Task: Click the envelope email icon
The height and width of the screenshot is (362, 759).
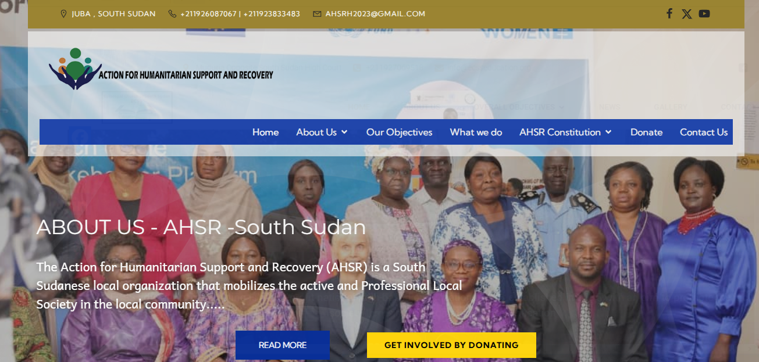Action: pos(317,13)
